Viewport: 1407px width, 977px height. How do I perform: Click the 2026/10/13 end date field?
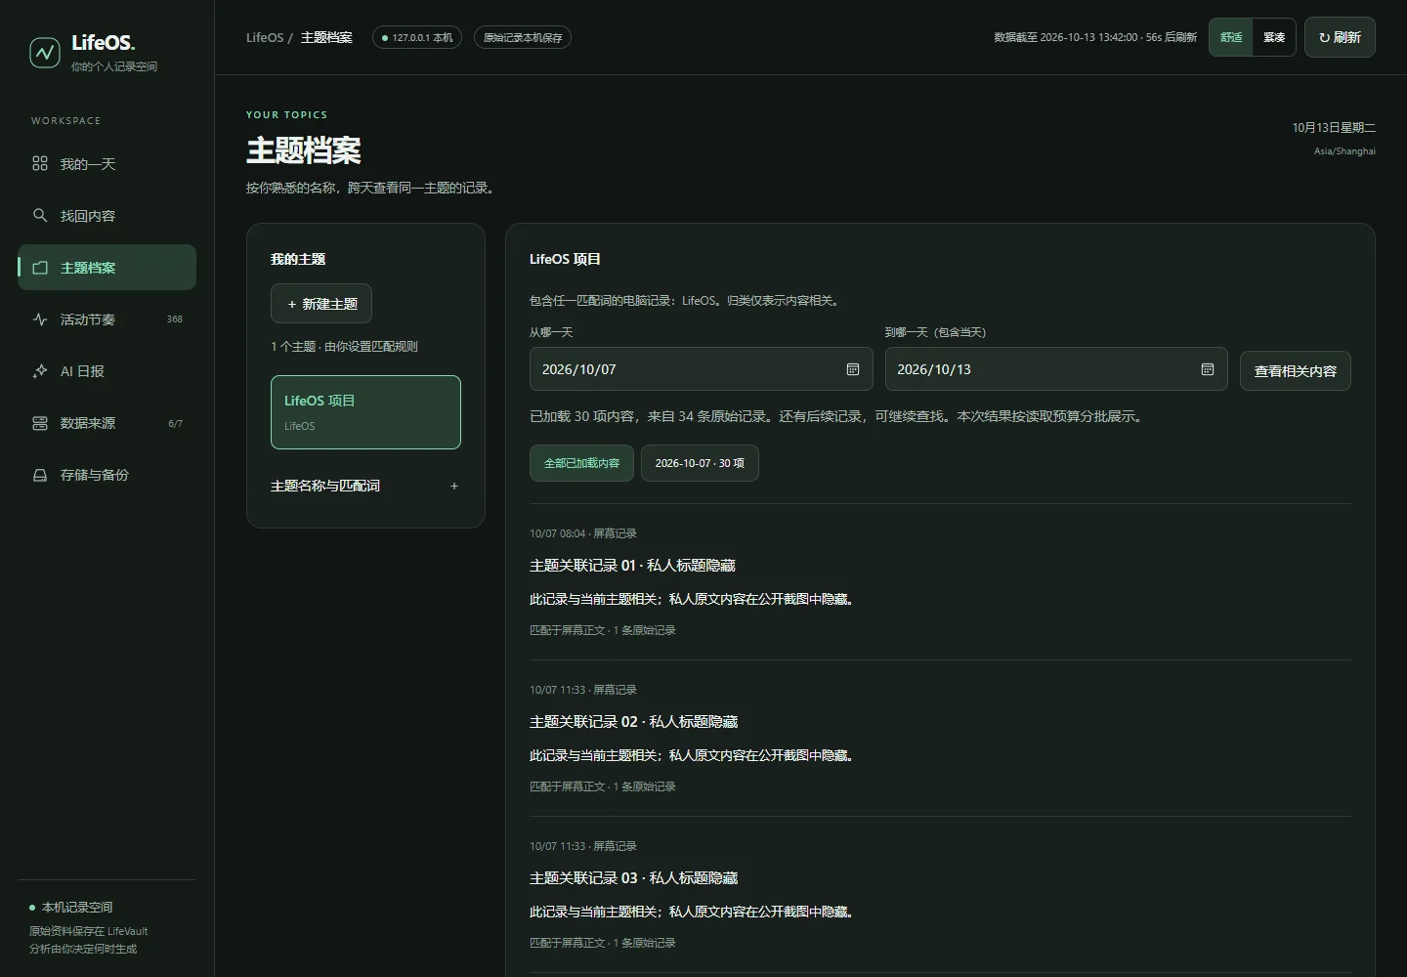pos(1056,369)
